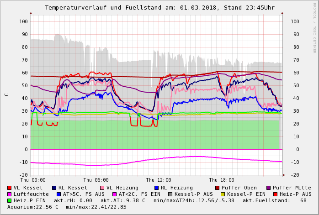Select the gray Kessel-P AUS legend swatch
Viewport: 319px width, 215px height.
[x=170, y=194]
